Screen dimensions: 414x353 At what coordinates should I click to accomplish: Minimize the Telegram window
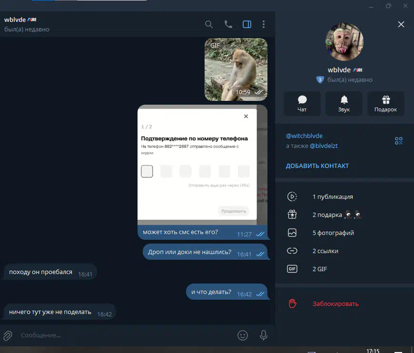click(x=371, y=6)
